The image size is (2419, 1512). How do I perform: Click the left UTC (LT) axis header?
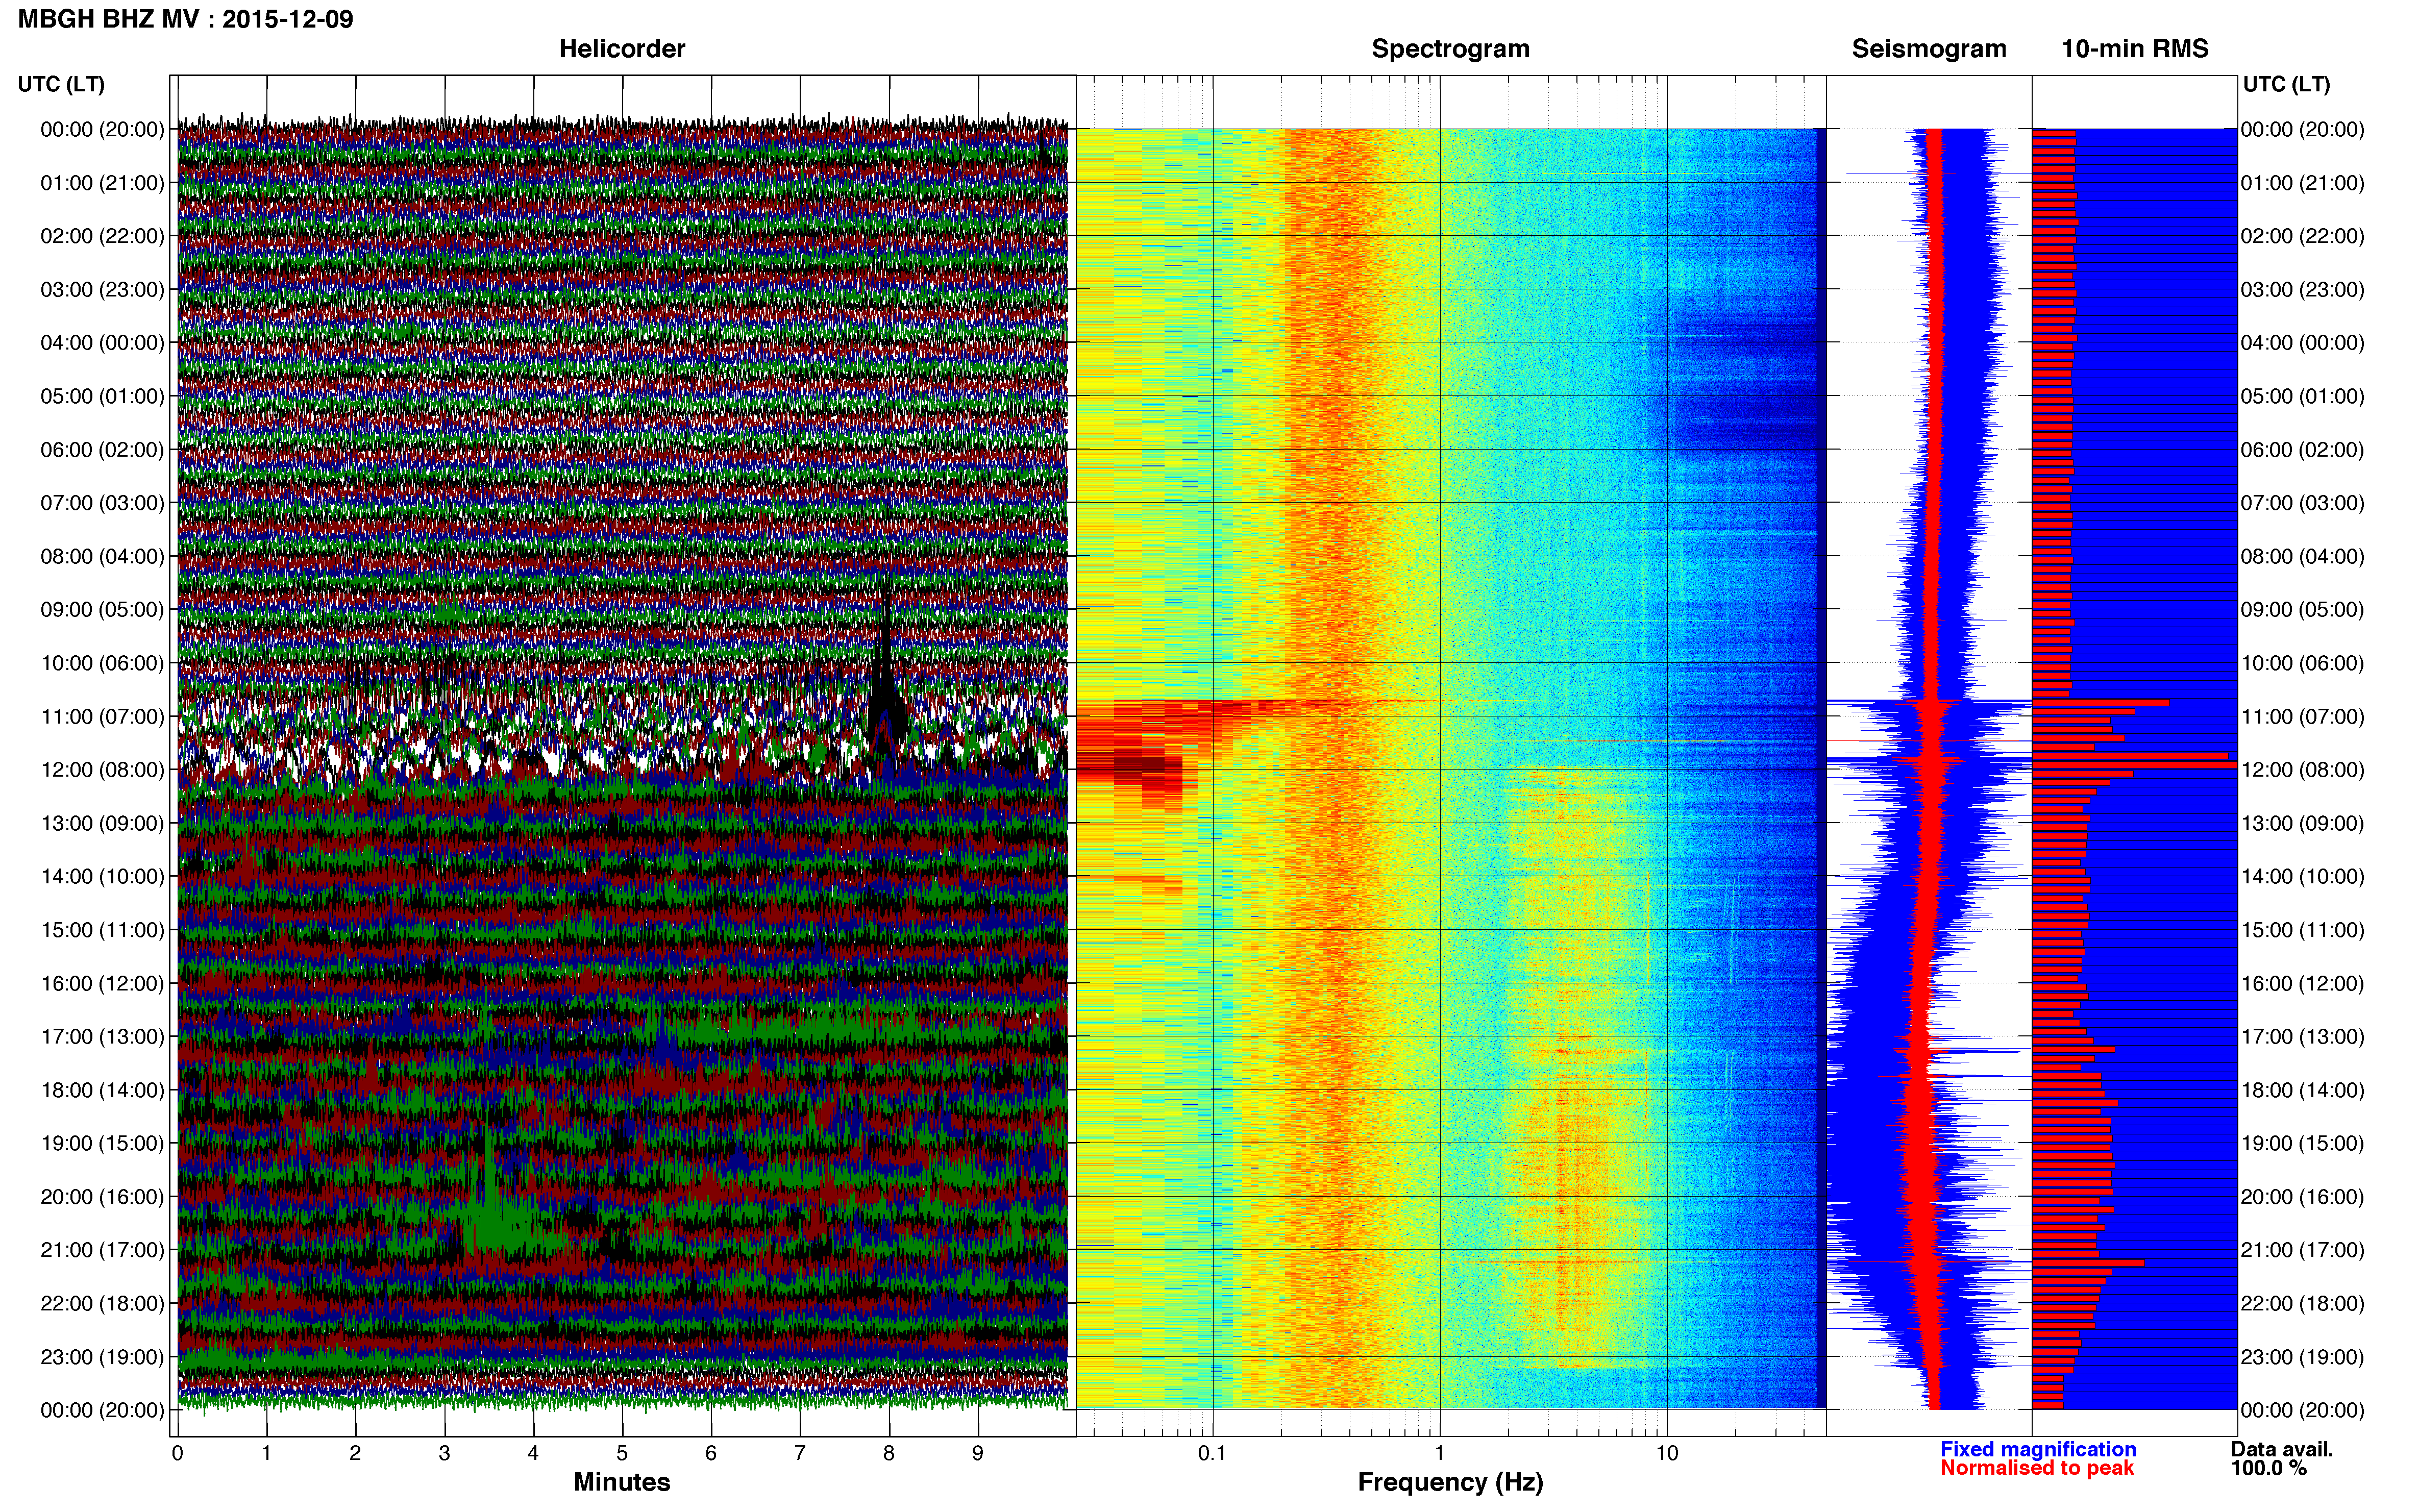61,84
